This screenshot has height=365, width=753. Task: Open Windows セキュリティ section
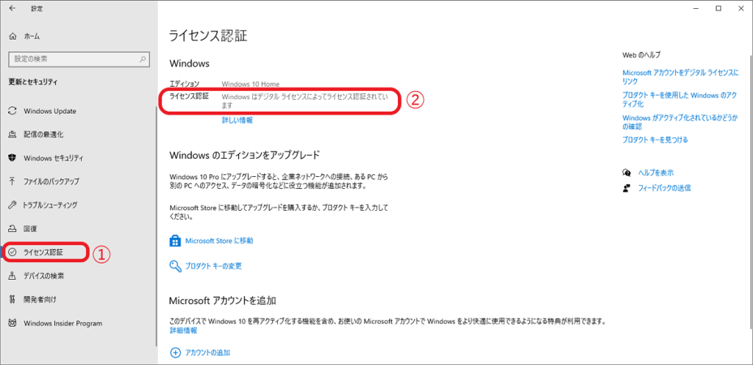pos(53,158)
